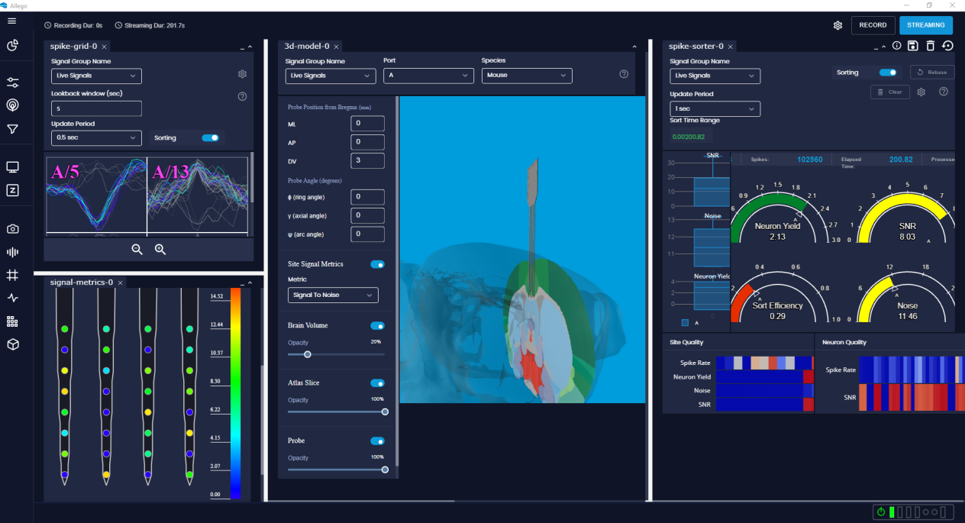Zoom in on the spike-grid waveforms
Screen dimensions: 965x523
(x=160, y=249)
